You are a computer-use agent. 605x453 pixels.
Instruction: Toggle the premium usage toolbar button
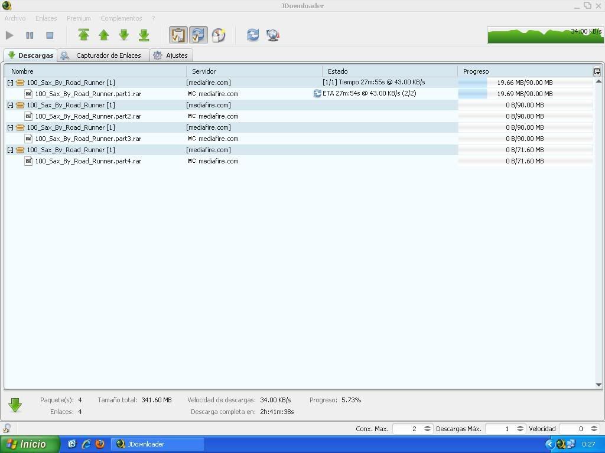tap(219, 35)
